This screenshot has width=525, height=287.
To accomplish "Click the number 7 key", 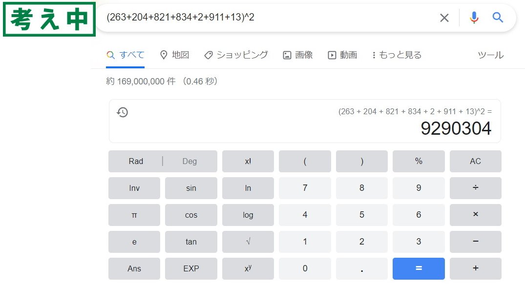I will click(305, 188).
